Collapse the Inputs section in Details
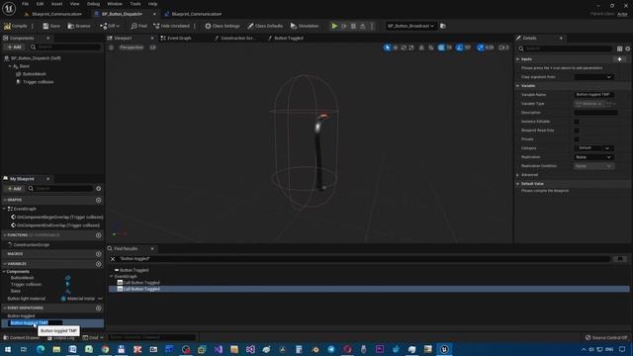Screen dimensions: 633x356 pos(518,59)
